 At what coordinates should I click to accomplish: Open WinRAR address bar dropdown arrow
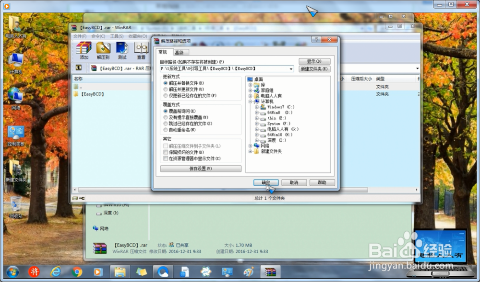point(417,68)
